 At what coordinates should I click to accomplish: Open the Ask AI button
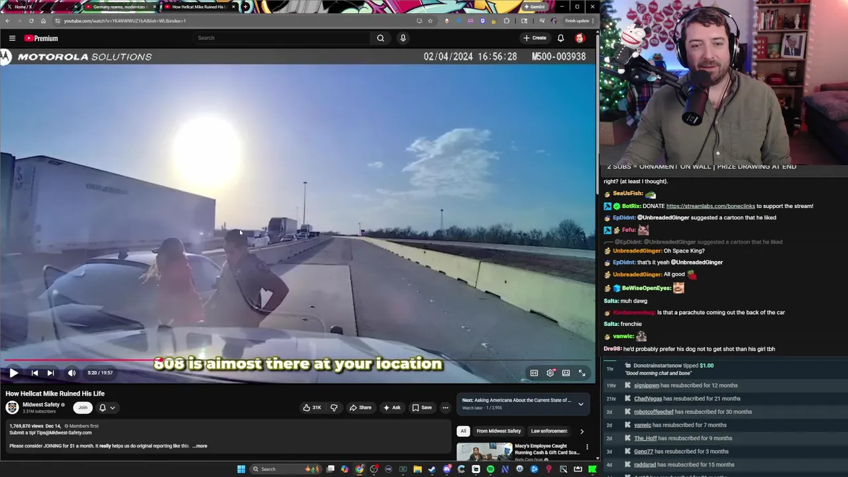[x=392, y=407]
